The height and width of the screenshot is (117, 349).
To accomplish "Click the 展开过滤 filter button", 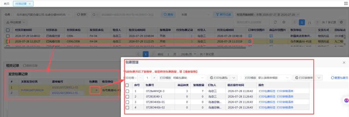I will tap(223, 14).
